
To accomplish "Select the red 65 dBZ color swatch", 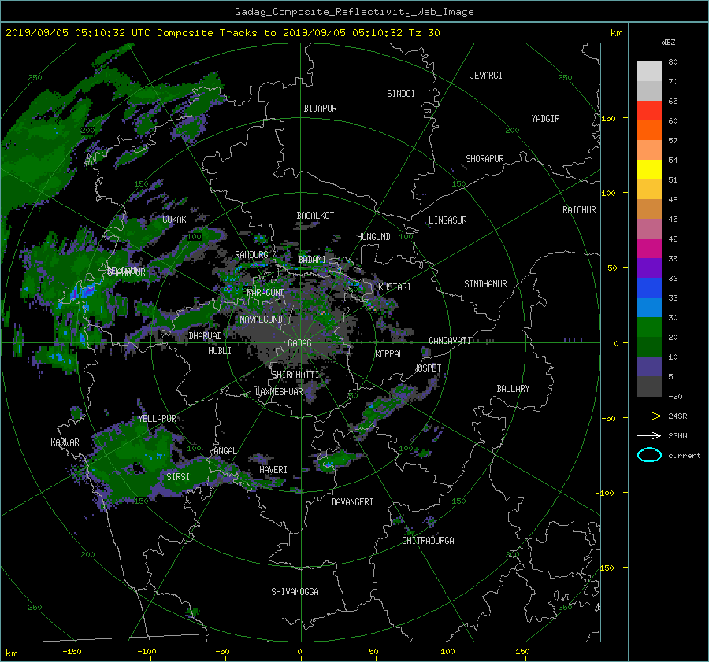I will click(x=649, y=111).
